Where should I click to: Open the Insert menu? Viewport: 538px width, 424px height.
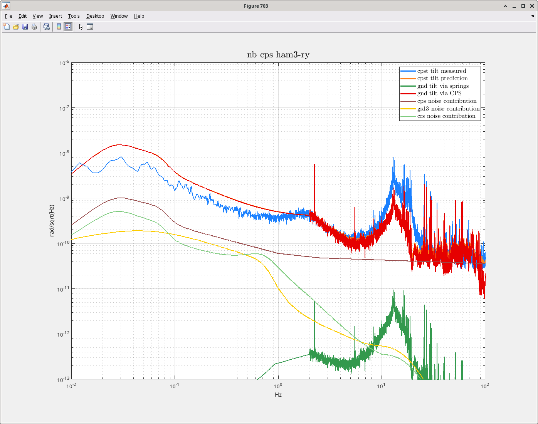coord(55,16)
